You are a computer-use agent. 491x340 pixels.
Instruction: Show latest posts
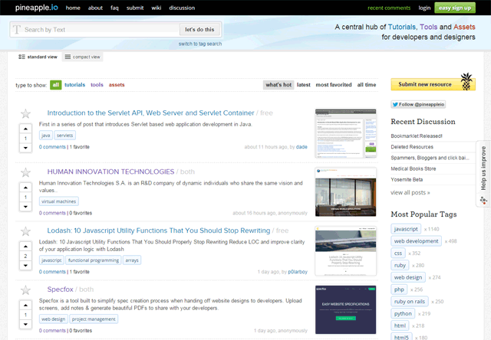click(x=303, y=85)
